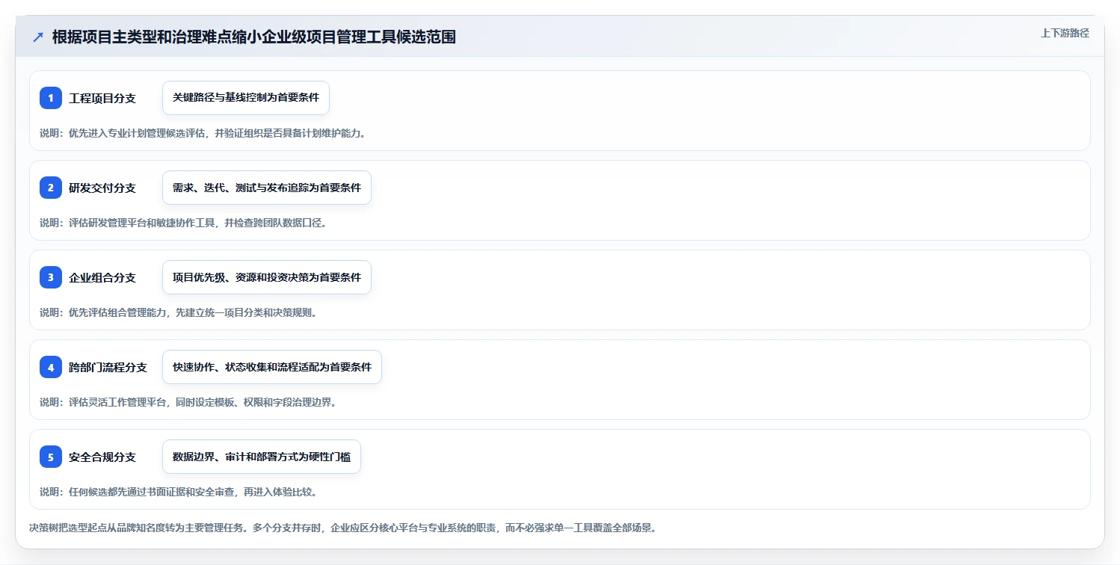This screenshot has width=1120, height=565.
Task: Click the 项目优先级、资源和投资决策为首要条件 chip
Action: point(267,277)
